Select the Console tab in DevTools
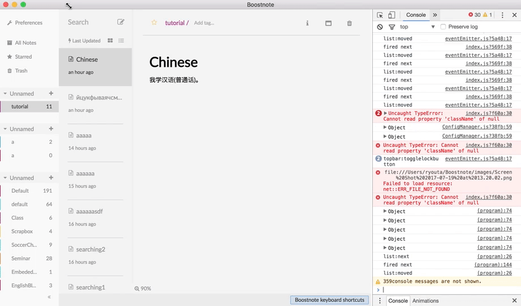The height and width of the screenshot is (306, 521). 416,15
